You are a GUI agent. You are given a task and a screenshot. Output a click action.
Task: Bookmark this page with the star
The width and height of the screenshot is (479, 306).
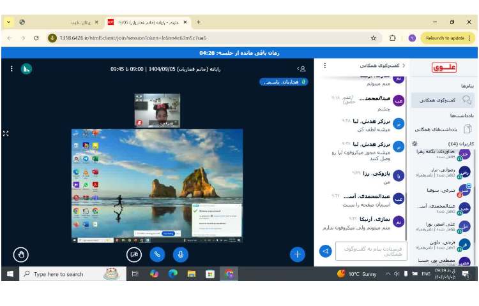click(374, 38)
